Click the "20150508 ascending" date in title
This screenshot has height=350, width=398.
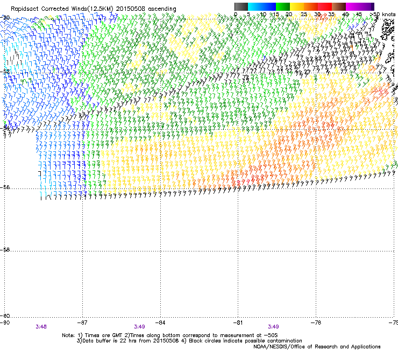point(146,9)
